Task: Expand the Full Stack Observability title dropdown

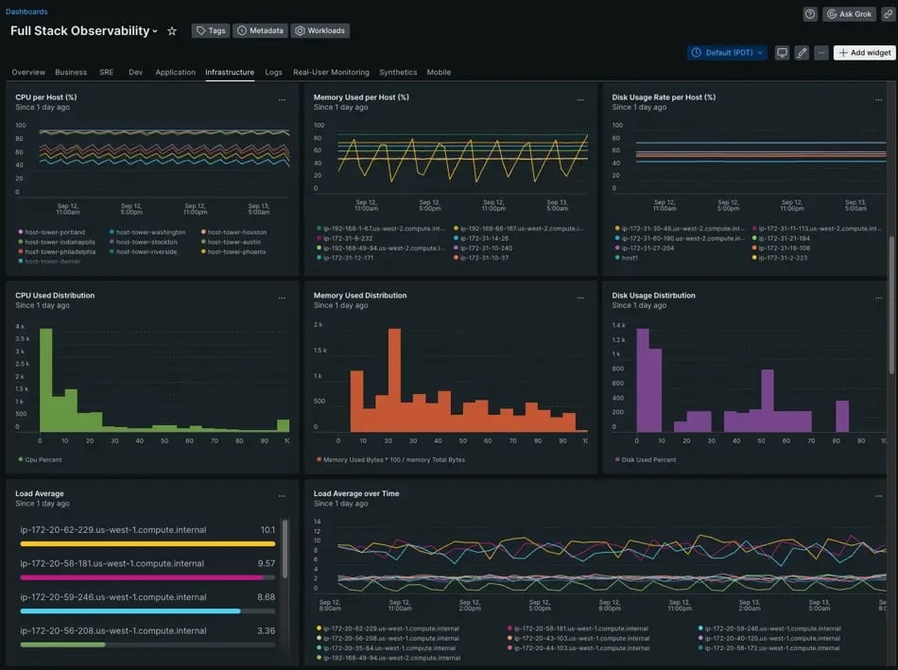Action: (x=153, y=29)
